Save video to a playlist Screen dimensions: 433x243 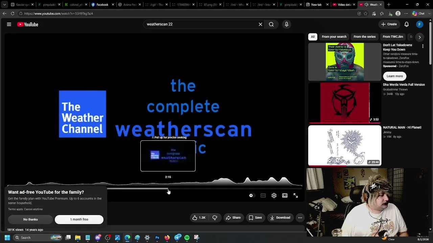click(255, 218)
